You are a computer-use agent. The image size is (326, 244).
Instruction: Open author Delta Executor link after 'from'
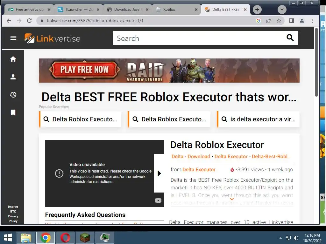[199, 170]
